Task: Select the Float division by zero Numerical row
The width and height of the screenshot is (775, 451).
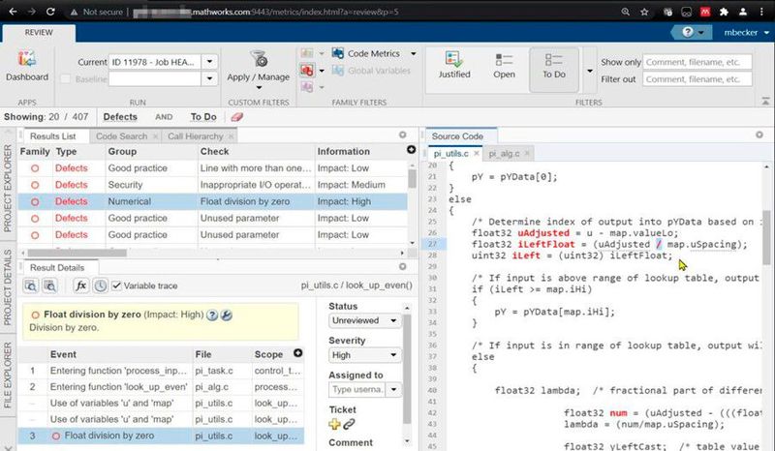Action: click(x=212, y=201)
